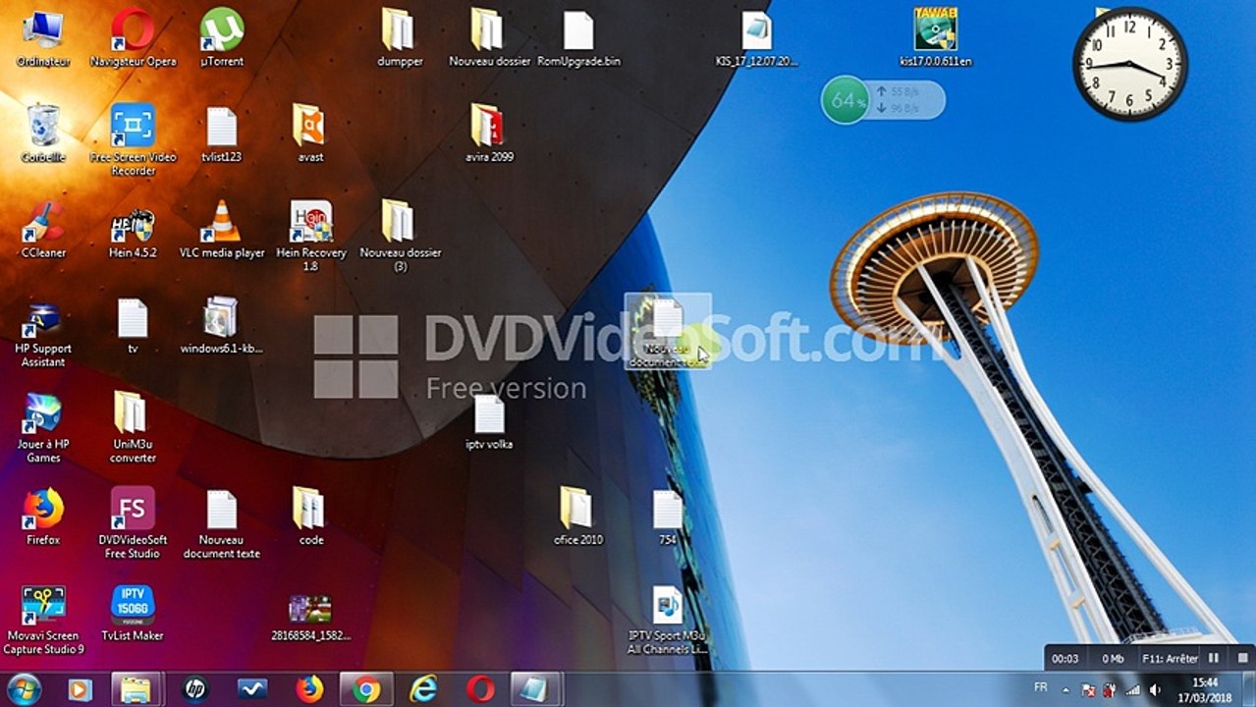The height and width of the screenshot is (707, 1256).
Task: Launch Free Screen Video Recorder shortcut
Action: click(x=133, y=138)
